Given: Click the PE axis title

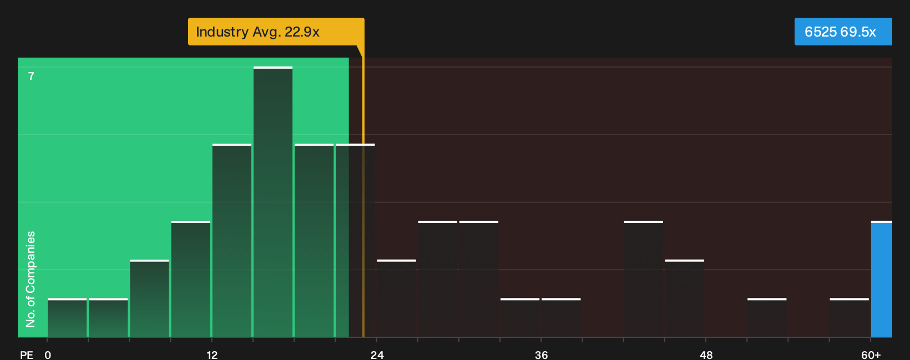Looking at the screenshot, I should tap(26, 354).
